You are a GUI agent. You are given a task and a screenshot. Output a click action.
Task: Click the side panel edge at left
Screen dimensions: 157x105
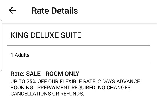(1, 45)
